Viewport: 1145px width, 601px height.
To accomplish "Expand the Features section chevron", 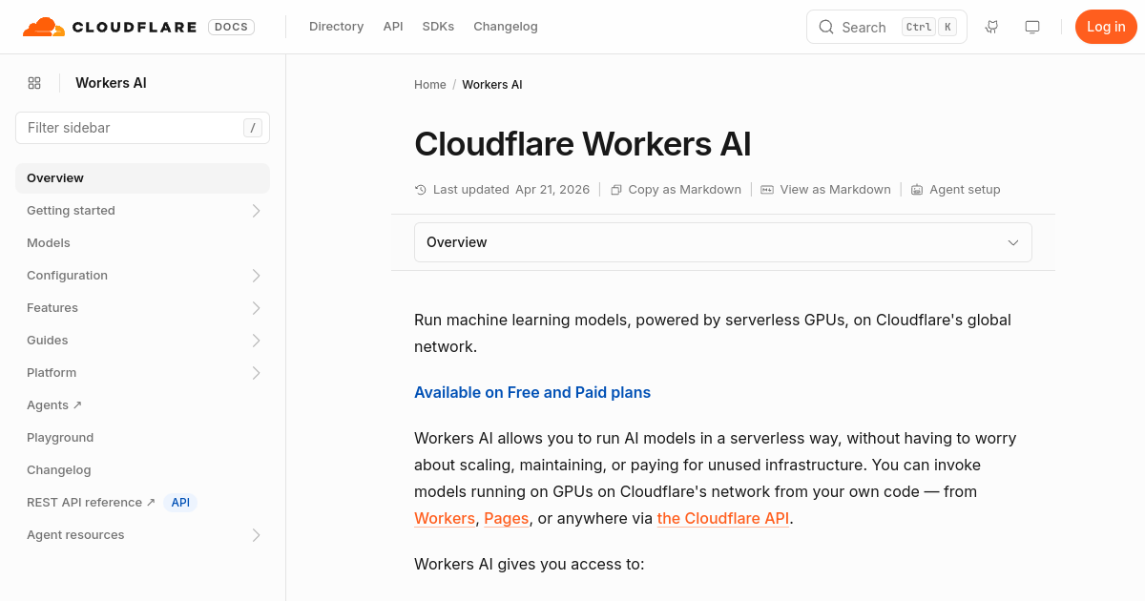I will 256,308.
